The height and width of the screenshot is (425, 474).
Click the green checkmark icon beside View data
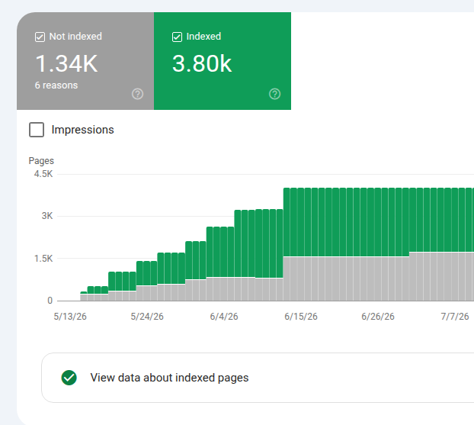[69, 378]
